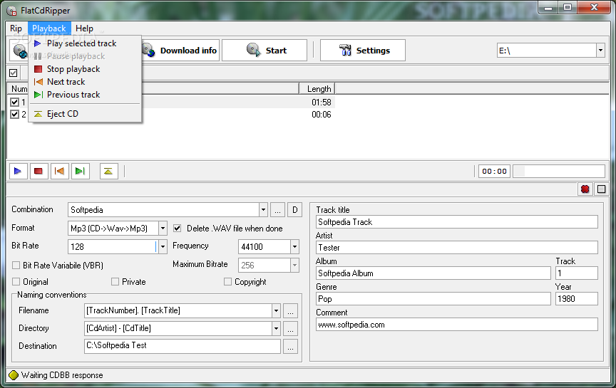The image size is (616, 388).
Task: Choose Previous track from Playback menu
Action: click(x=85, y=95)
